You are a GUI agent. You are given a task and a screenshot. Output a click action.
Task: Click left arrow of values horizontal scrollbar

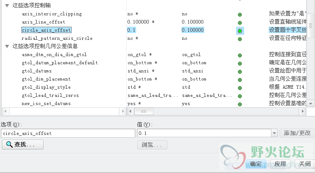pyautogui.click(x=130, y=111)
